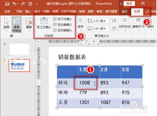Image resolution: width=157 pixels, height=116 pixels.
Task: Open the 视图 tab
Action: click(90, 11)
